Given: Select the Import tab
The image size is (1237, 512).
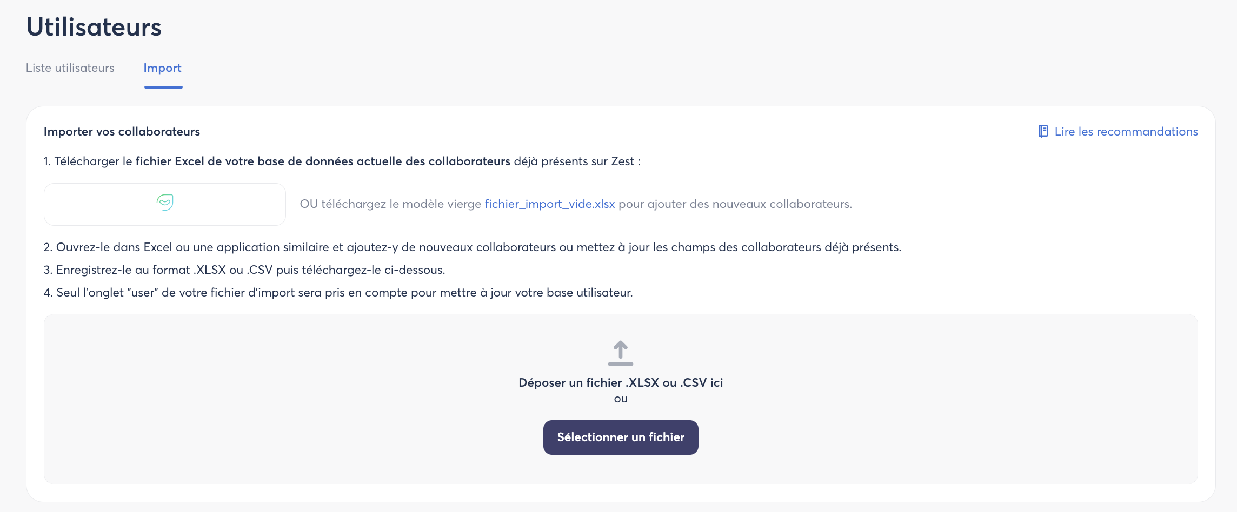Looking at the screenshot, I should (162, 68).
